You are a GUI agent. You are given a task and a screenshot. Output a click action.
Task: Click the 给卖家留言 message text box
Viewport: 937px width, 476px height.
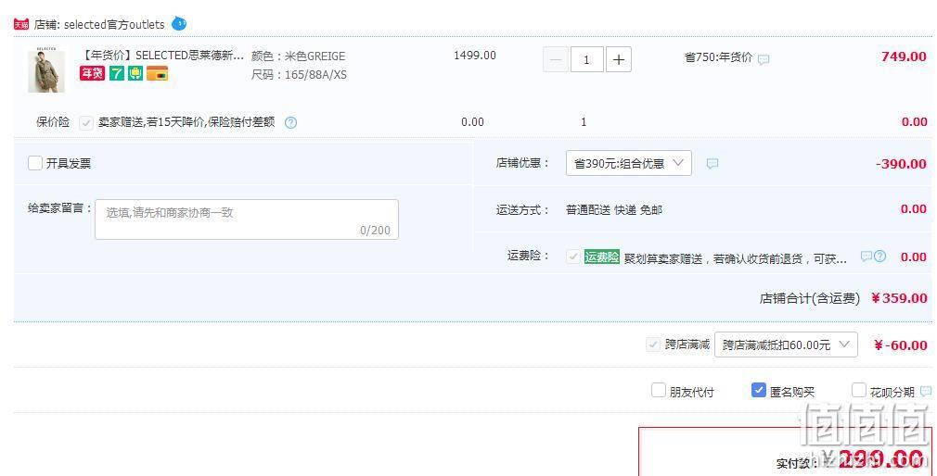click(247, 219)
